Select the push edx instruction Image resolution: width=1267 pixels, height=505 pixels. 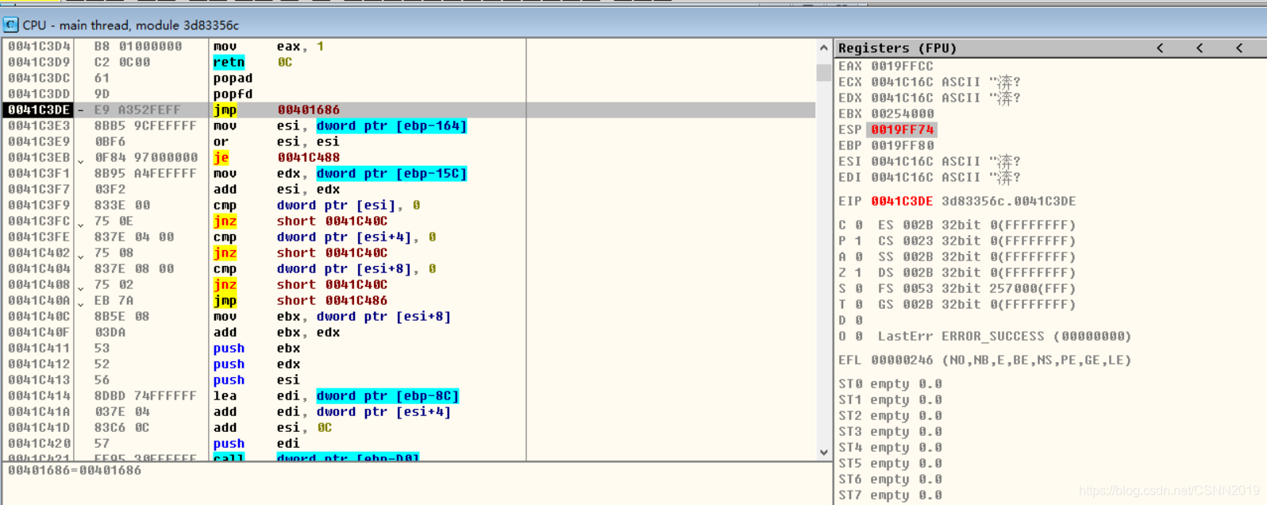tap(256, 364)
